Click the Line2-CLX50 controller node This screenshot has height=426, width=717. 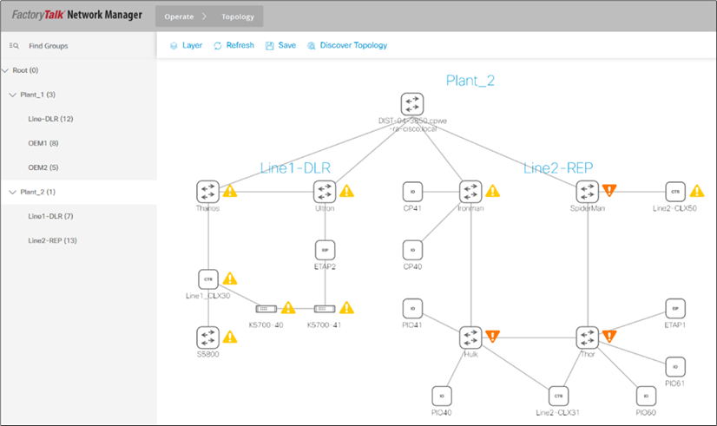coord(675,192)
